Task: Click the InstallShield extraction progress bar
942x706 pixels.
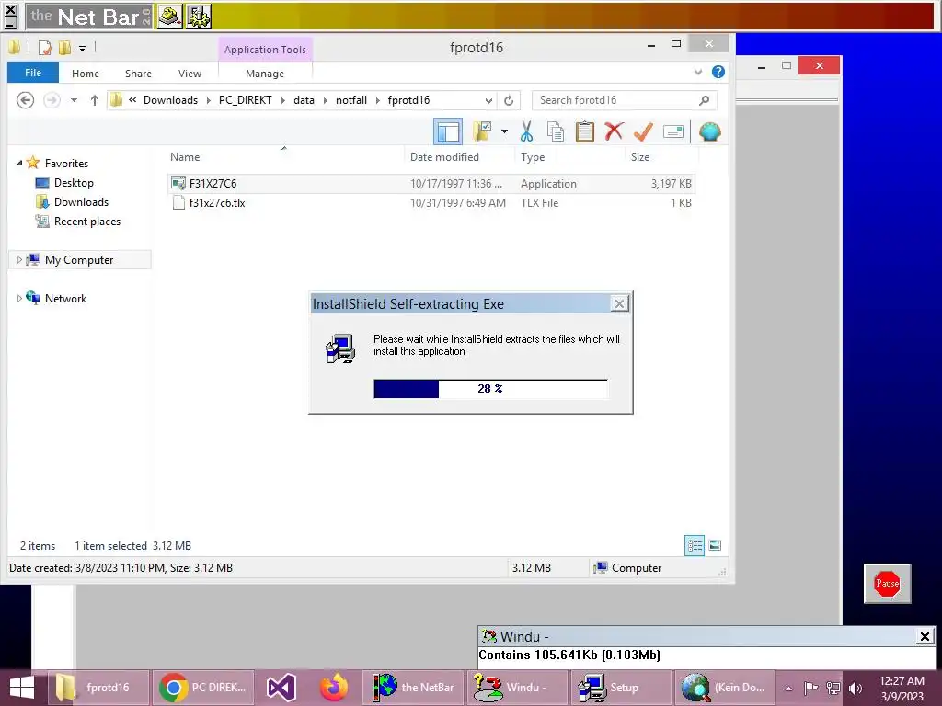Action: 490,389
